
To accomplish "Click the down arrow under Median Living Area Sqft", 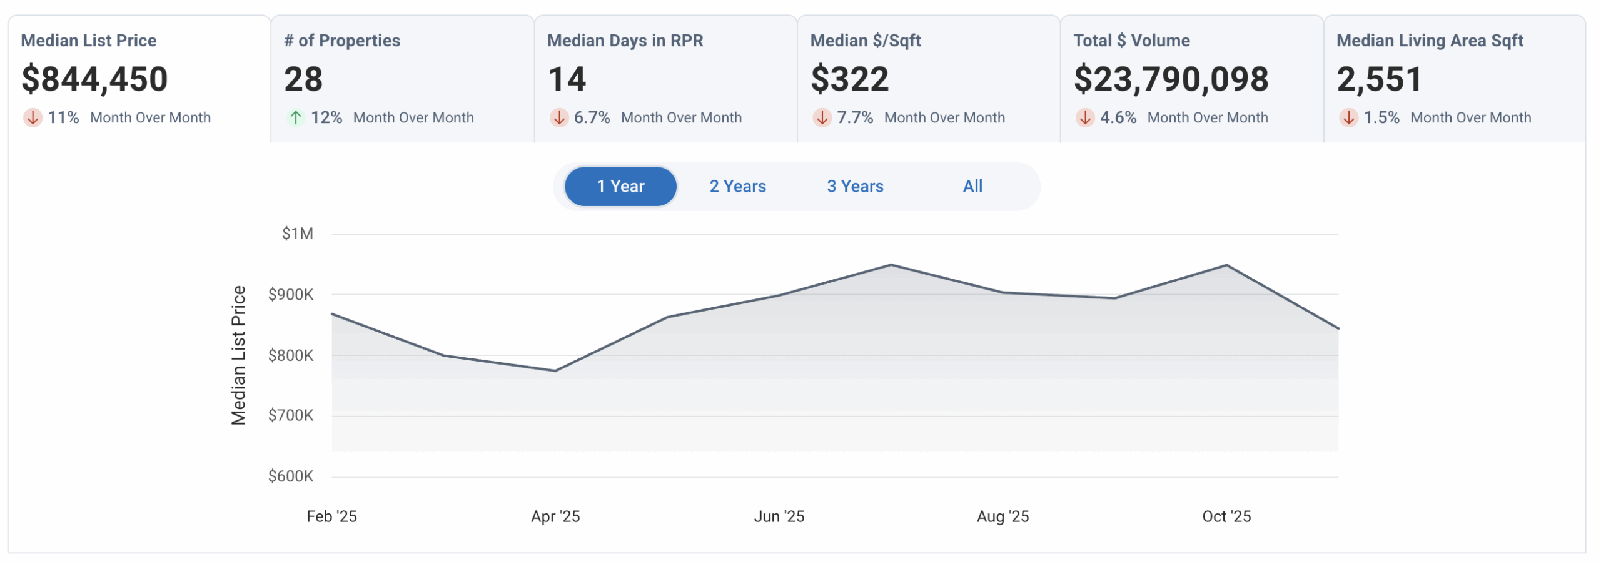I will (1348, 117).
